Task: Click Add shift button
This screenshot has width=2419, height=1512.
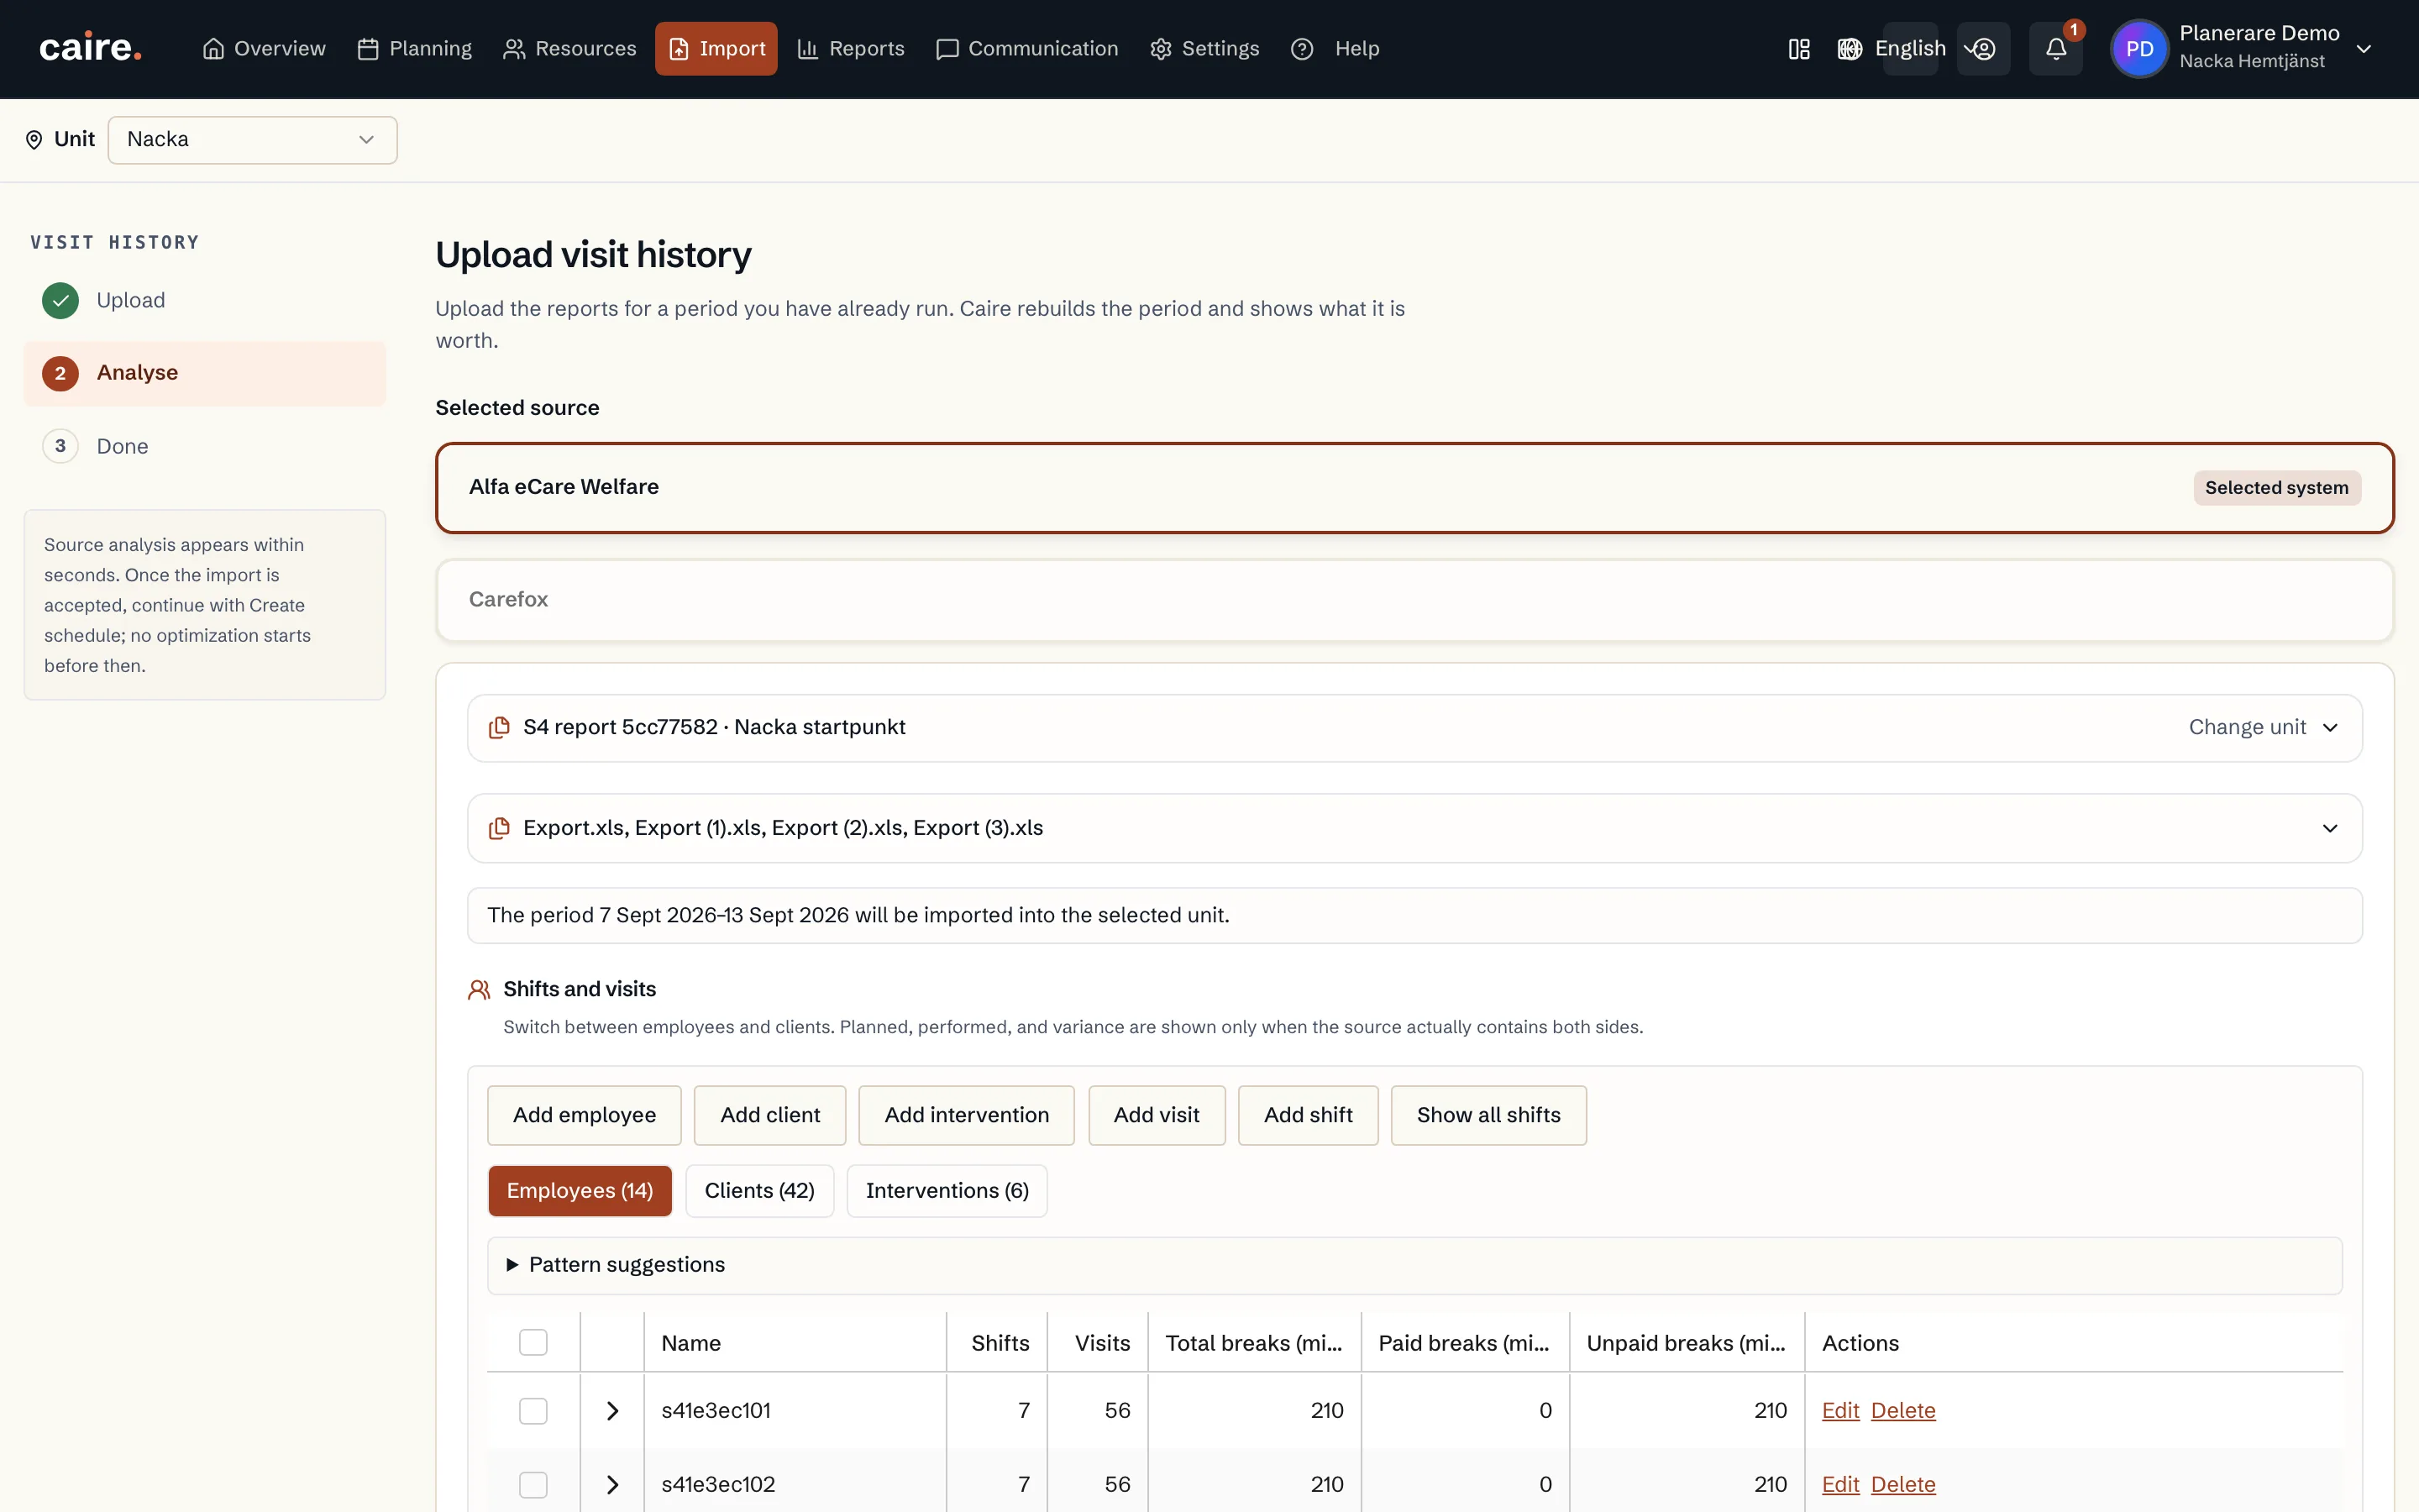Action: pos(1308,1115)
